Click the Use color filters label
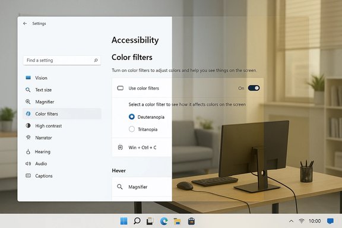The width and height of the screenshot is (342, 228). (144, 88)
